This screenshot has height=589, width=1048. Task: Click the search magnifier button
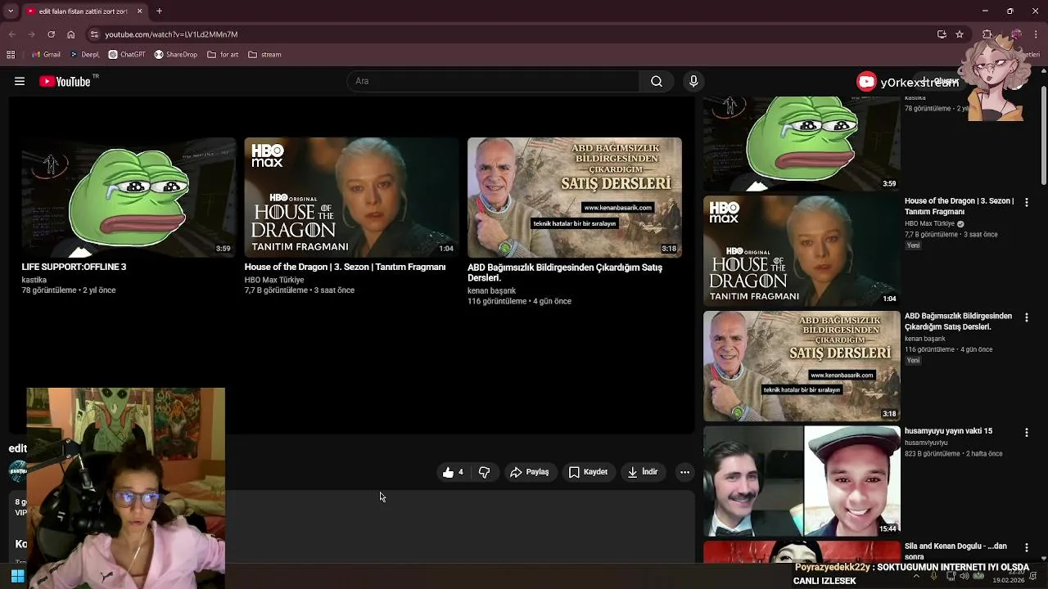pyautogui.click(x=657, y=81)
